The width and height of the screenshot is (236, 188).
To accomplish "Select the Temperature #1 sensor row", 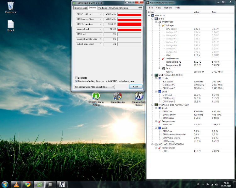I will [x=190, y=62].
